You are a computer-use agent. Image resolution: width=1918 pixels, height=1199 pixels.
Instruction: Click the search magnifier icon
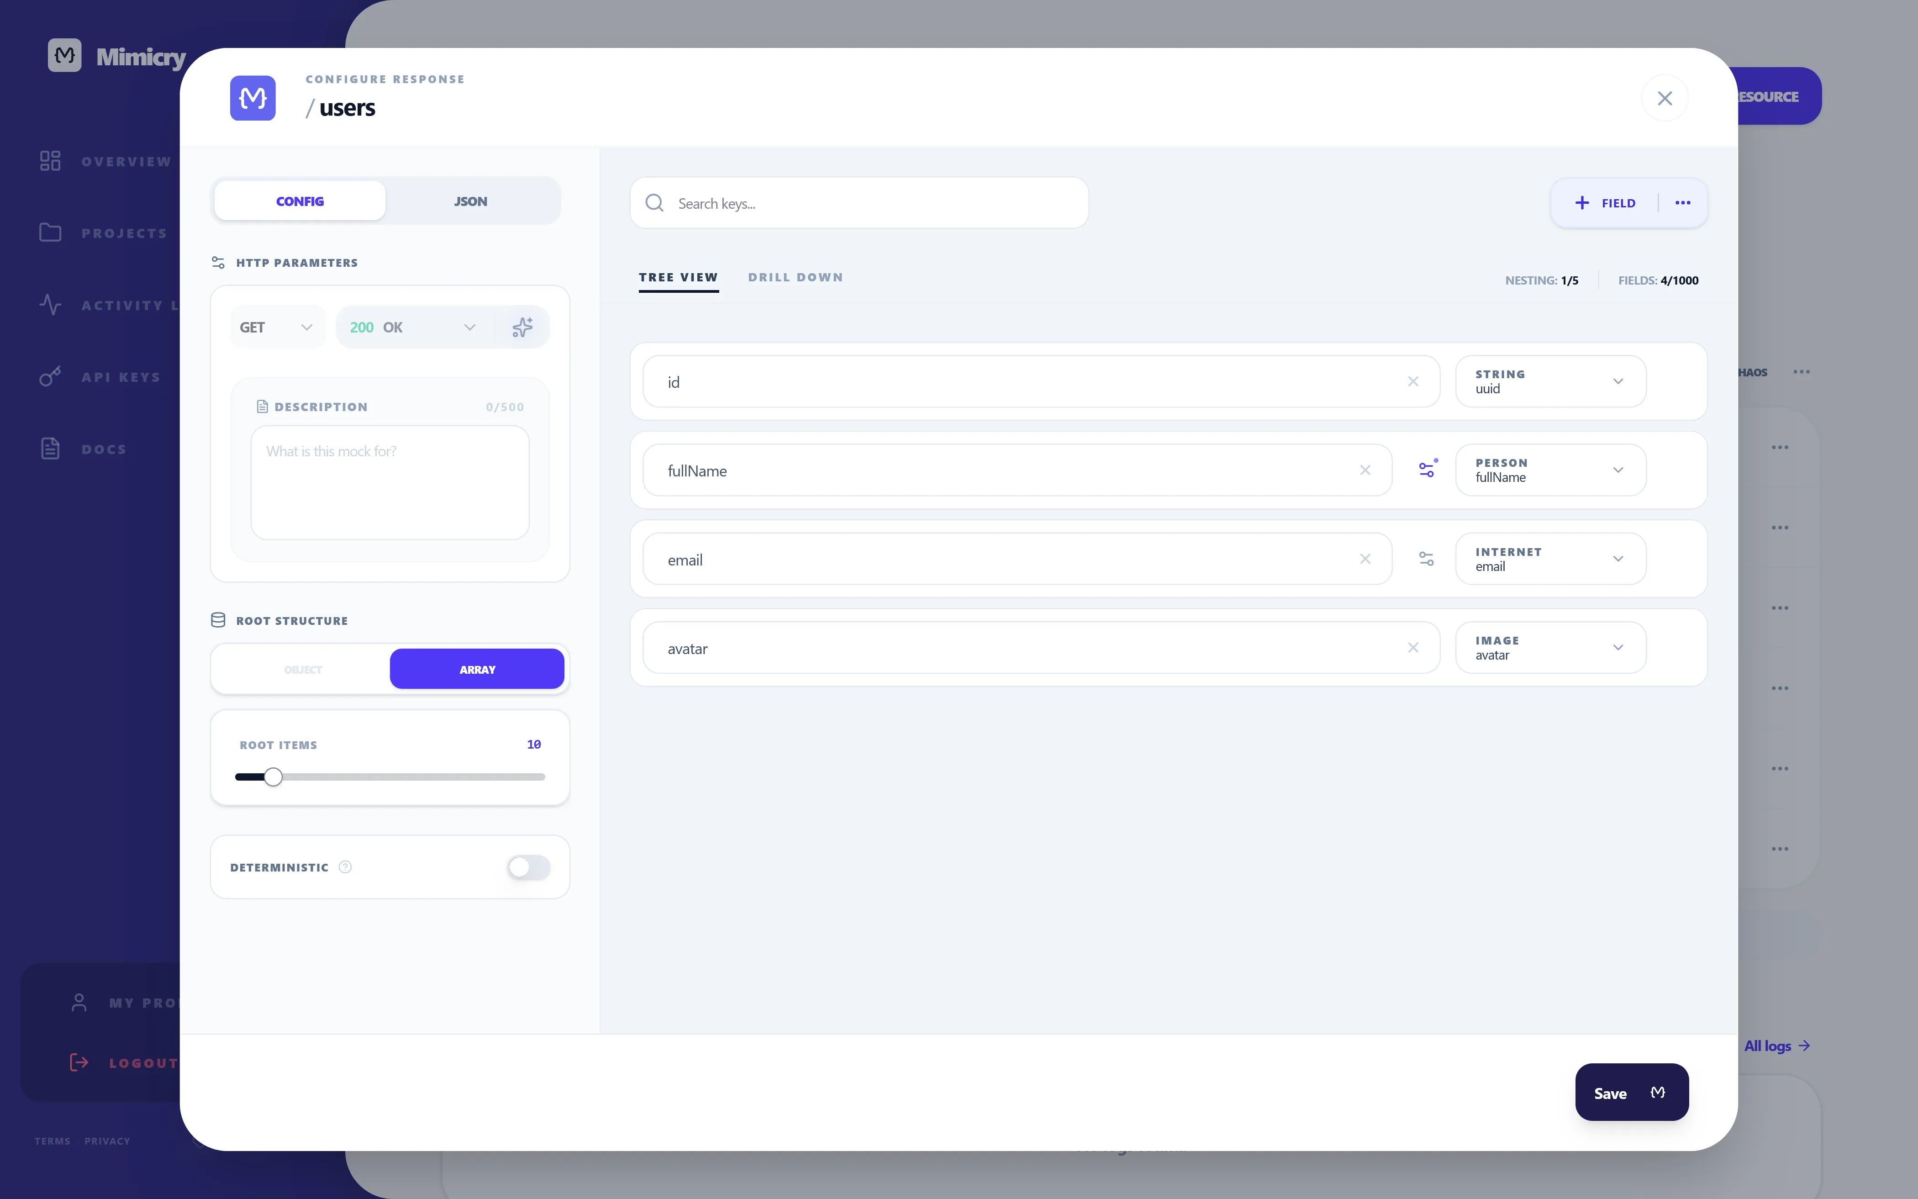(655, 203)
